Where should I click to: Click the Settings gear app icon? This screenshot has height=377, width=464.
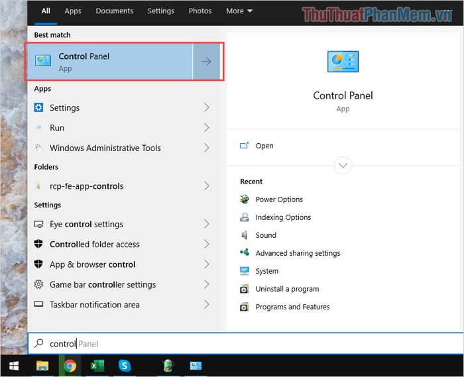pyautogui.click(x=38, y=107)
